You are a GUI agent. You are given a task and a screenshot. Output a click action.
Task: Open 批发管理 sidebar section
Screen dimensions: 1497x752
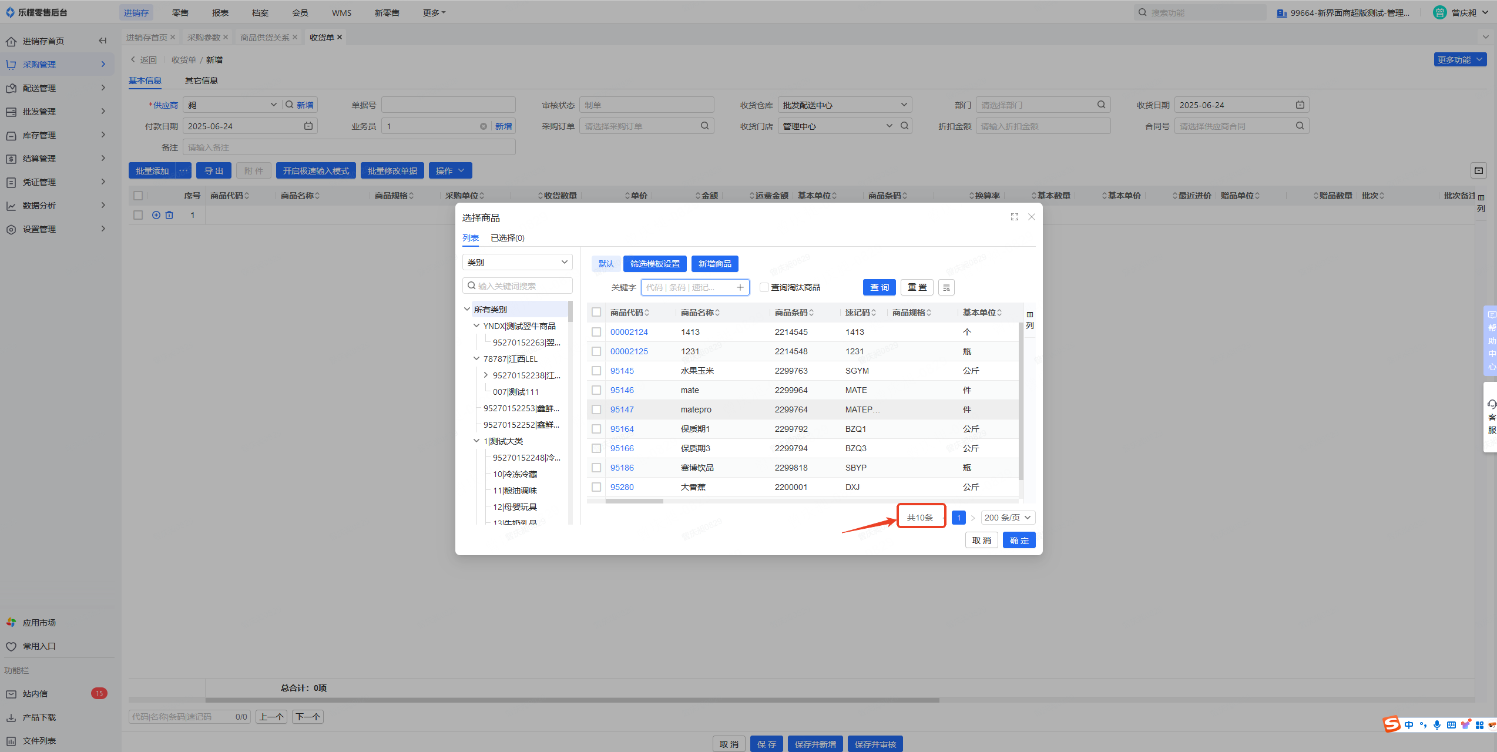tap(57, 111)
